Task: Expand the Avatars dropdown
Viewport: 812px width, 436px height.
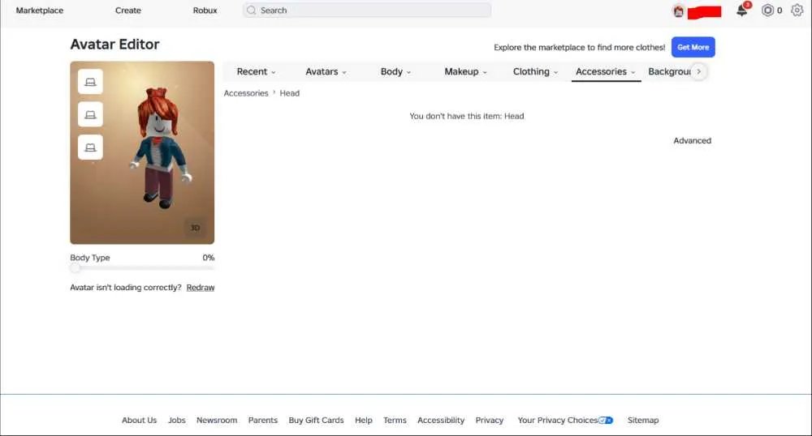Action: click(x=326, y=72)
